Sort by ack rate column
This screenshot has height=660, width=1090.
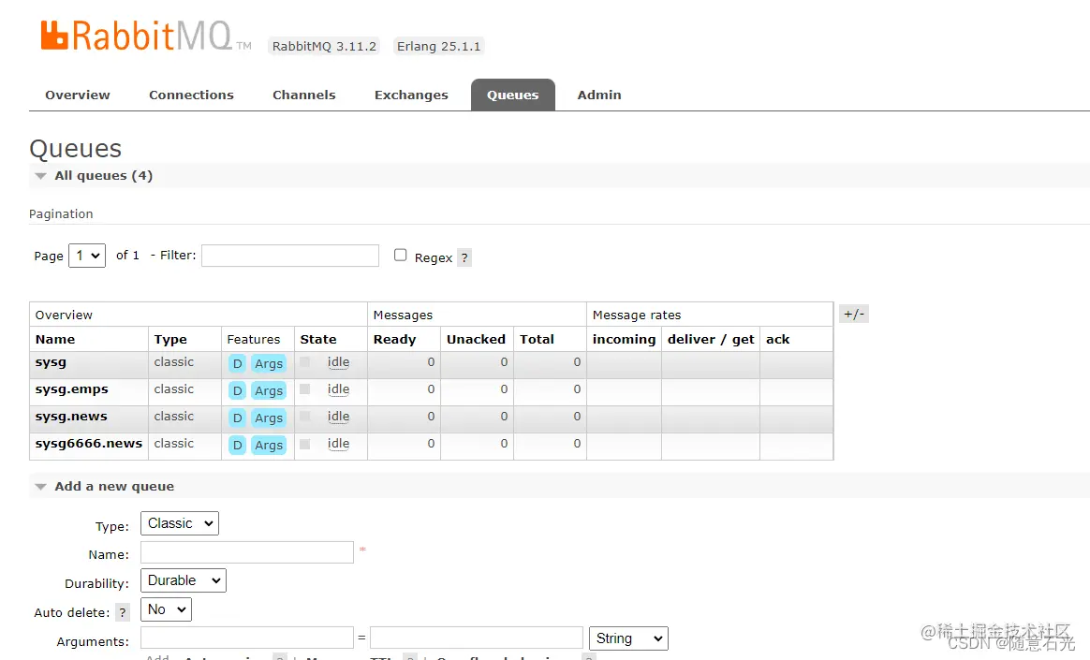[777, 339]
